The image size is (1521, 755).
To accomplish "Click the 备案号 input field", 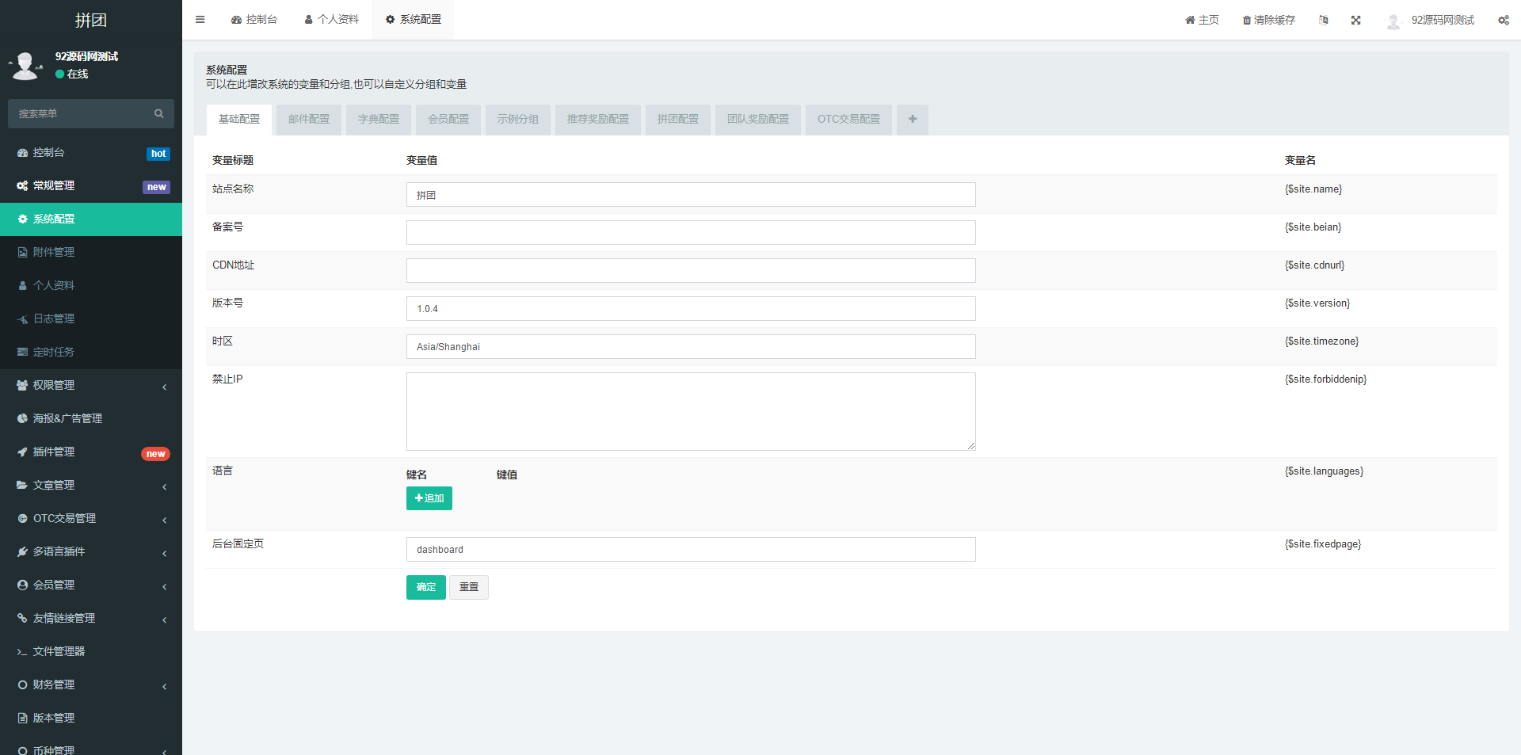I will (691, 233).
